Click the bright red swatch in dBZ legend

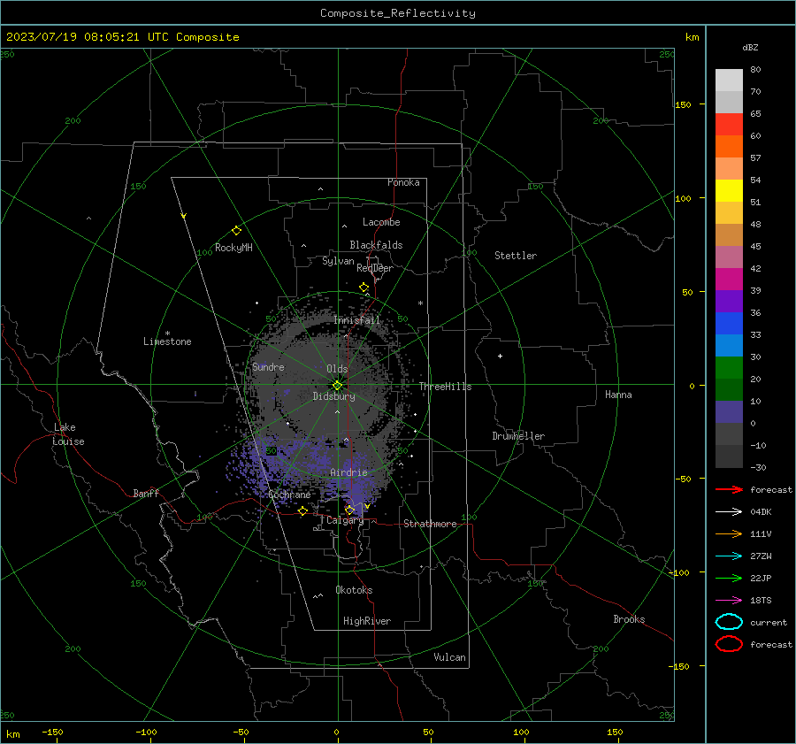point(729,125)
